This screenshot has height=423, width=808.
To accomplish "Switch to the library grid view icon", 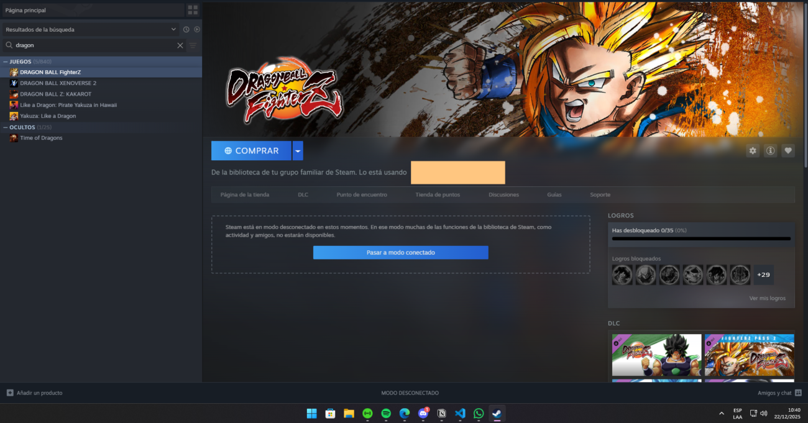I will tap(193, 10).
